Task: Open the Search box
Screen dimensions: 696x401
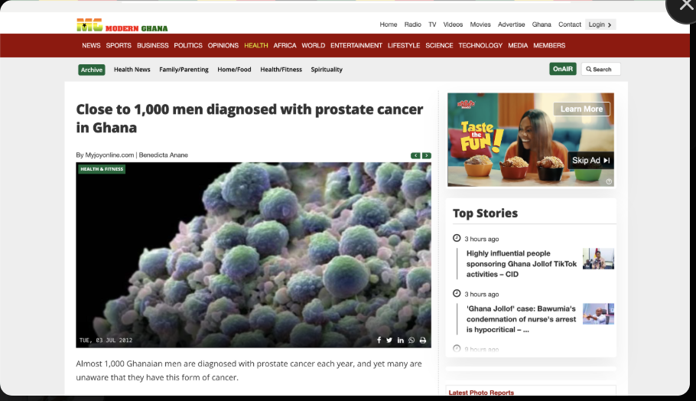Action: tap(600, 70)
